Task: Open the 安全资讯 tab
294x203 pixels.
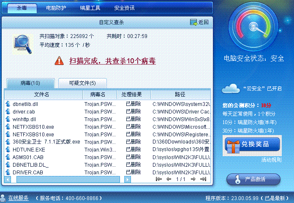Action: pos(124,8)
